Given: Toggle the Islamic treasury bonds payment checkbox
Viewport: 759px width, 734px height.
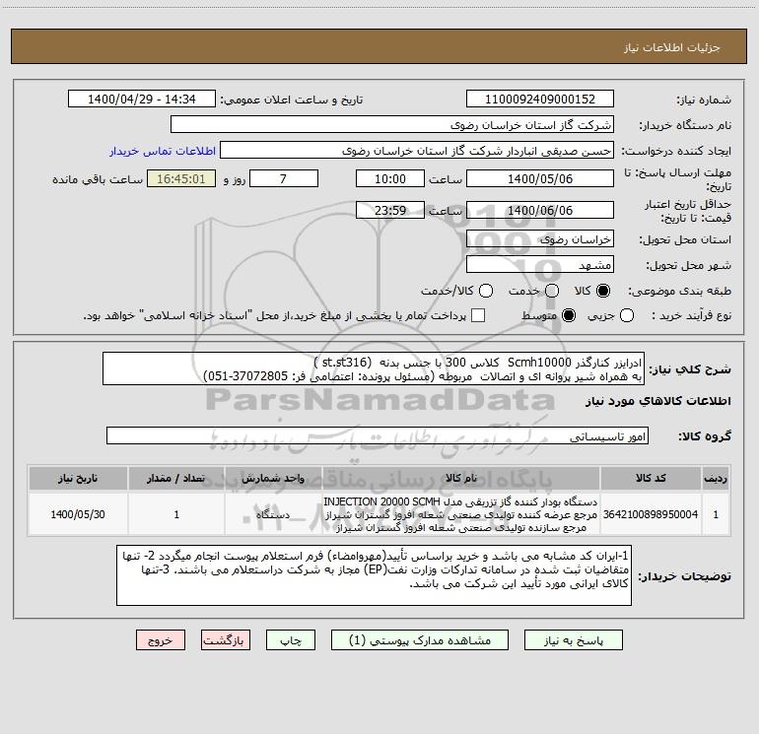Looking at the screenshot, I should [x=478, y=315].
